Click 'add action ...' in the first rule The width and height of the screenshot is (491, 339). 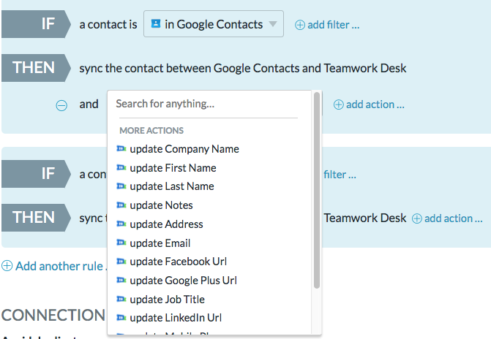point(369,104)
